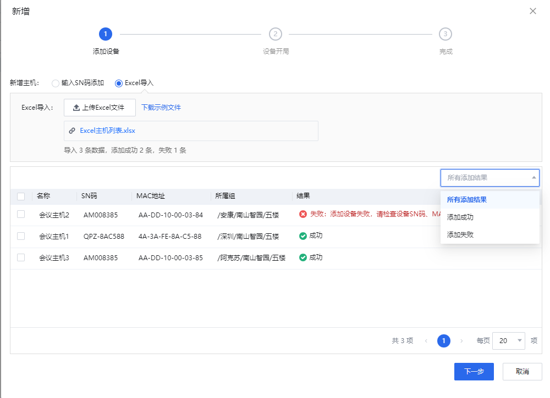The width and height of the screenshot is (550, 398).
Task: Close the 新增 dialog with X icon
Action: tap(532, 11)
